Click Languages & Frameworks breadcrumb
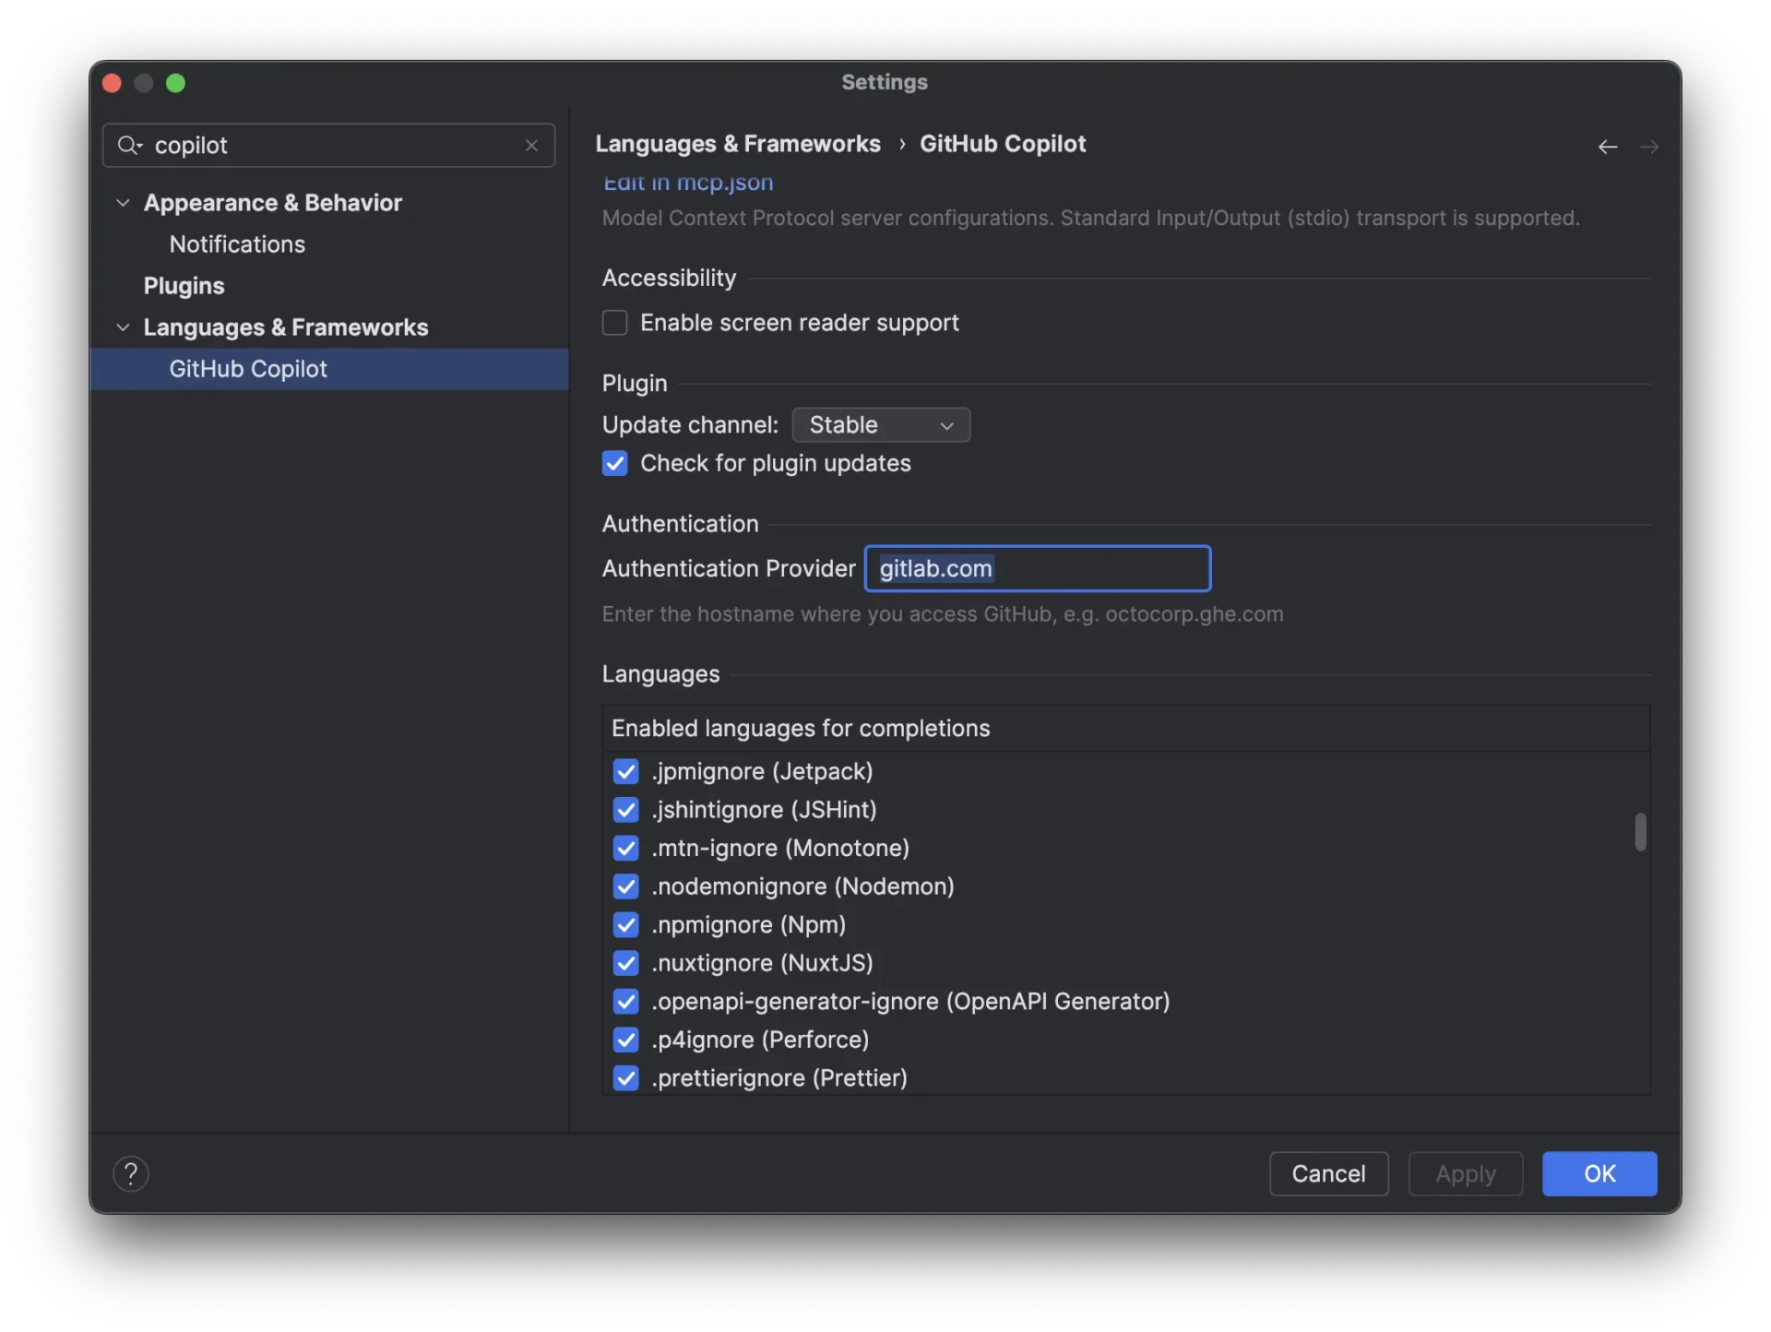Viewport: 1771px width, 1332px height. (738, 144)
